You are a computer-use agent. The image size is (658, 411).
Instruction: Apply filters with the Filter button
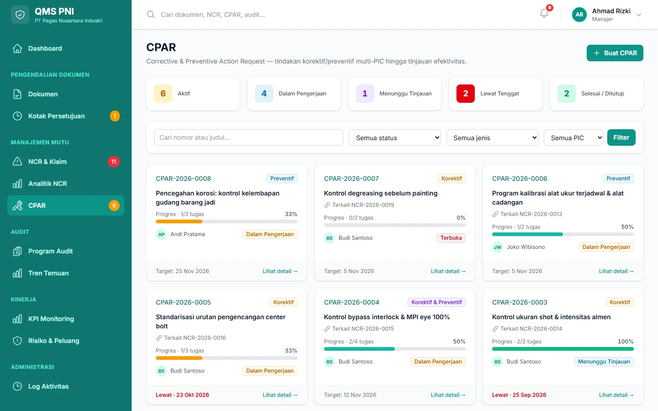[621, 137]
